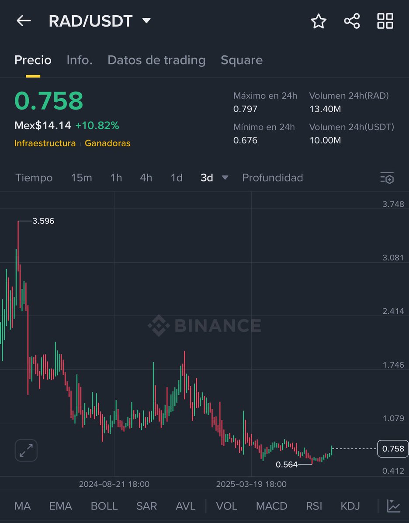Open the Ganadoras tag
The height and width of the screenshot is (523, 409).
107,143
